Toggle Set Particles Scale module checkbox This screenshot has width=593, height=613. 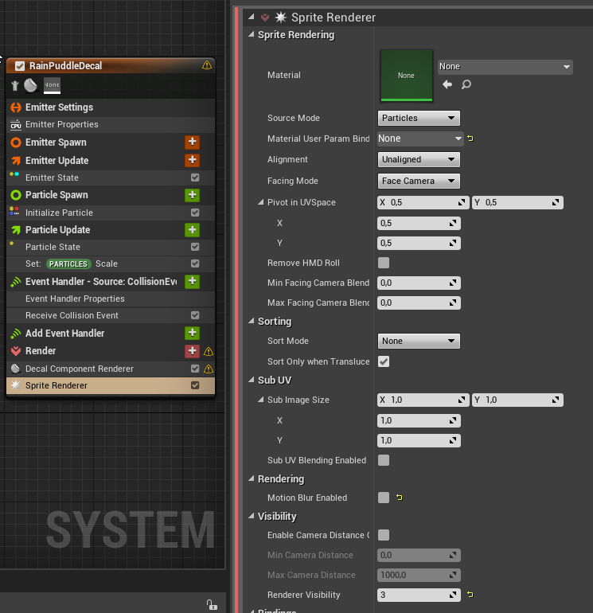pyautogui.click(x=195, y=264)
